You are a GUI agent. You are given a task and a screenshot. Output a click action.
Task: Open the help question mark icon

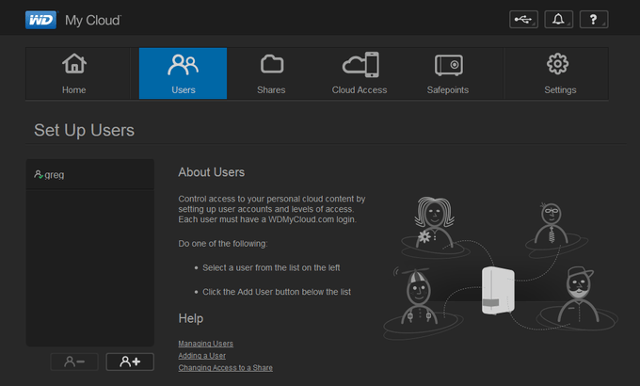594,19
